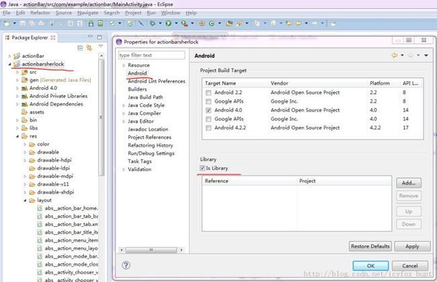Click the Search flashlight toolbar icon
This screenshot has height=282, width=437.
click(239, 23)
